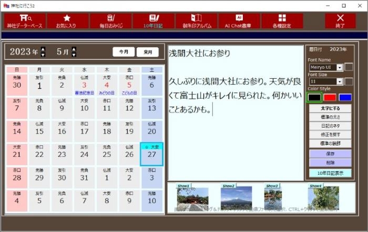Save the diary entry with 保存
The height and width of the screenshot is (232, 368).
(330, 154)
